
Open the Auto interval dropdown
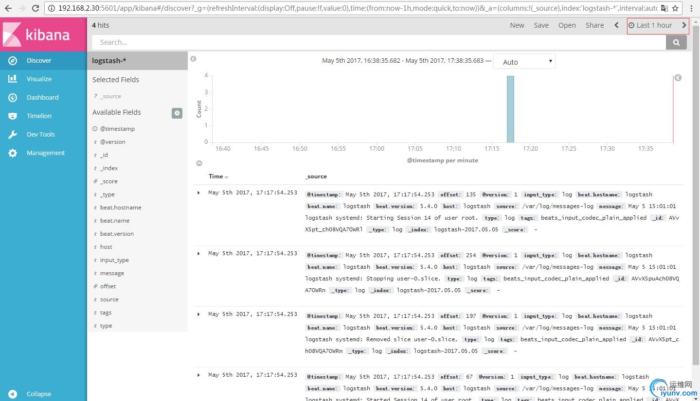(x=524, y=62)
